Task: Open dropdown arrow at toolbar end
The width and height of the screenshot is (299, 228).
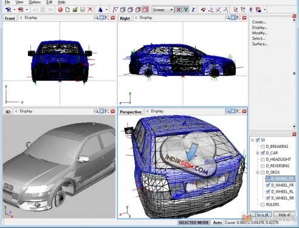Action: click(264, 10)
